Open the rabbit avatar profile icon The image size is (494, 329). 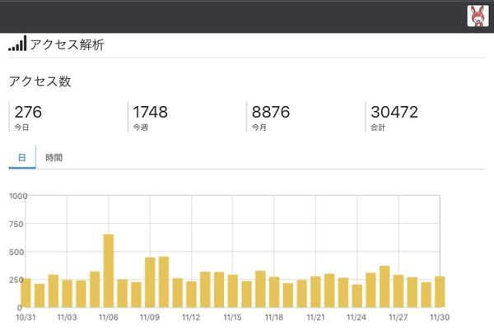(x=478, y=16)
